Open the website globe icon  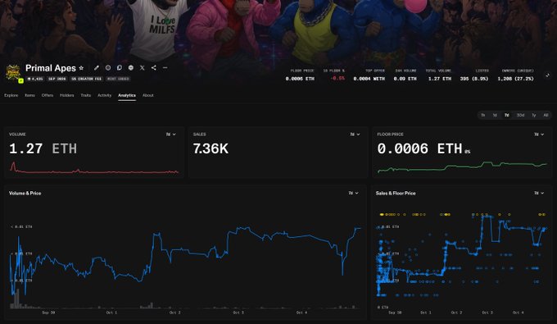(x=131, y=67)
